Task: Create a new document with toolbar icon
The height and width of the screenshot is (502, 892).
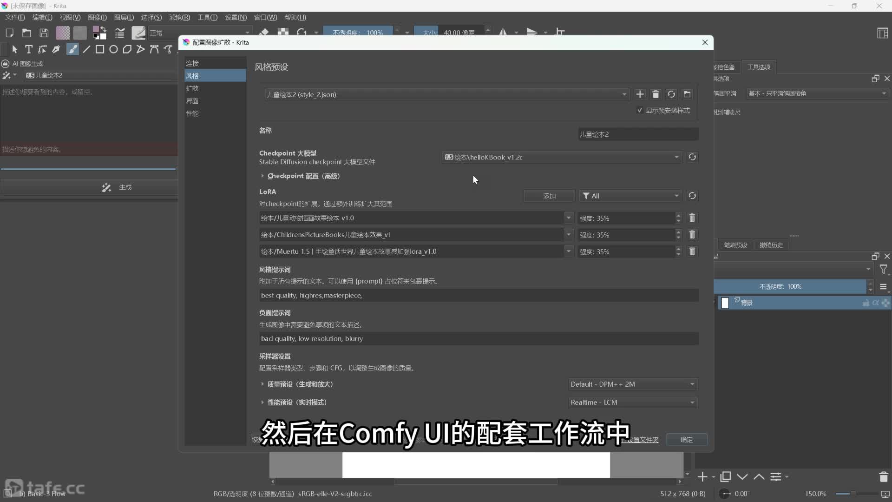Action: point(9,33)
